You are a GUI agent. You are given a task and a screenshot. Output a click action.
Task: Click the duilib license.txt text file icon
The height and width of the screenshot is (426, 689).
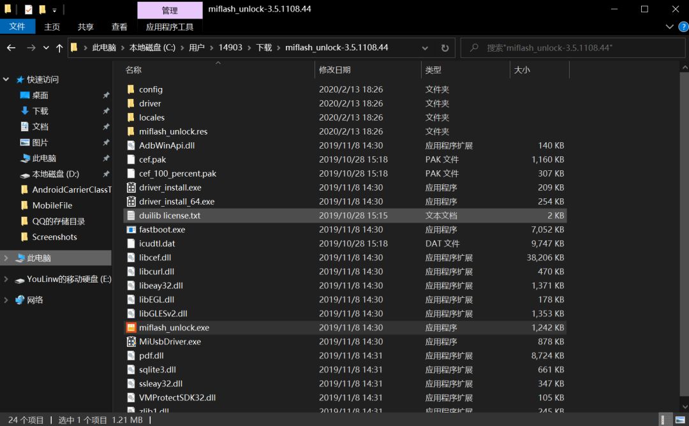(x=131, y=216)
